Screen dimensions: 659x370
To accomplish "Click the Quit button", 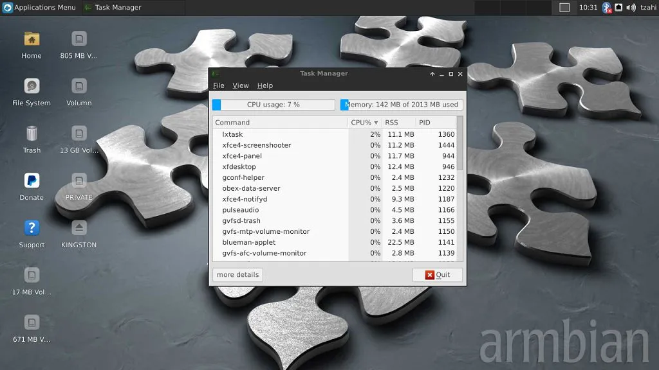I will pyautogui.click(x=438, y=275).
